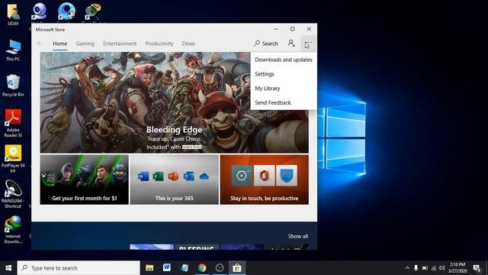Click the taskbar clock and date

tap(457, 268)
